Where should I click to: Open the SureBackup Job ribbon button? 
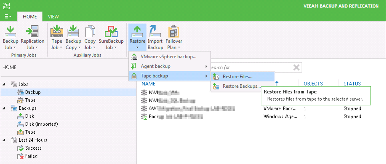point(111,38)
